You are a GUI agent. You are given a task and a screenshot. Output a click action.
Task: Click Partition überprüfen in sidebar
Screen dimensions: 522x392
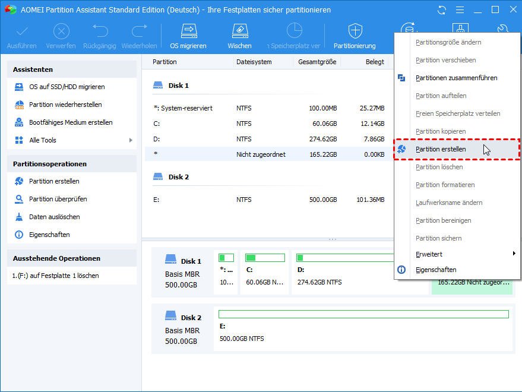[x=58, y=199]
